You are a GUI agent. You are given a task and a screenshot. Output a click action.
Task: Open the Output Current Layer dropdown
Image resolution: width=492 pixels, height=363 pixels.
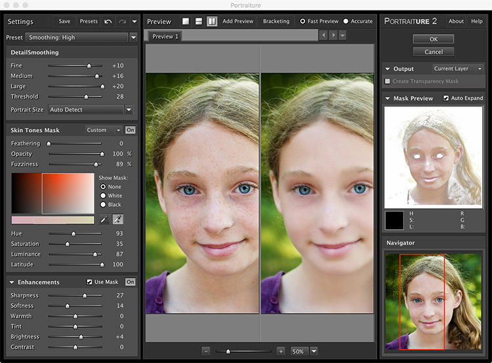(457, 69)
